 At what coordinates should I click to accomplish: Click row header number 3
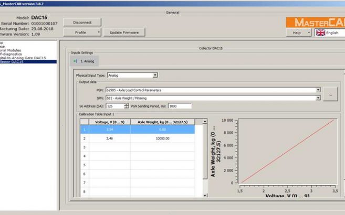[x=84, y=147]
